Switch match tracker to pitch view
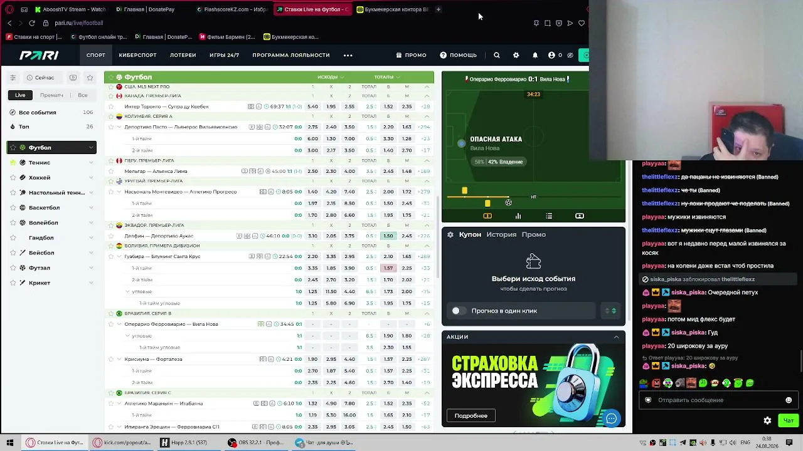803x451 pixels. point(487,216)
